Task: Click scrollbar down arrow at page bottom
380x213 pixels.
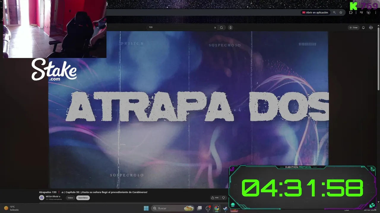Action: click(379, 202)
